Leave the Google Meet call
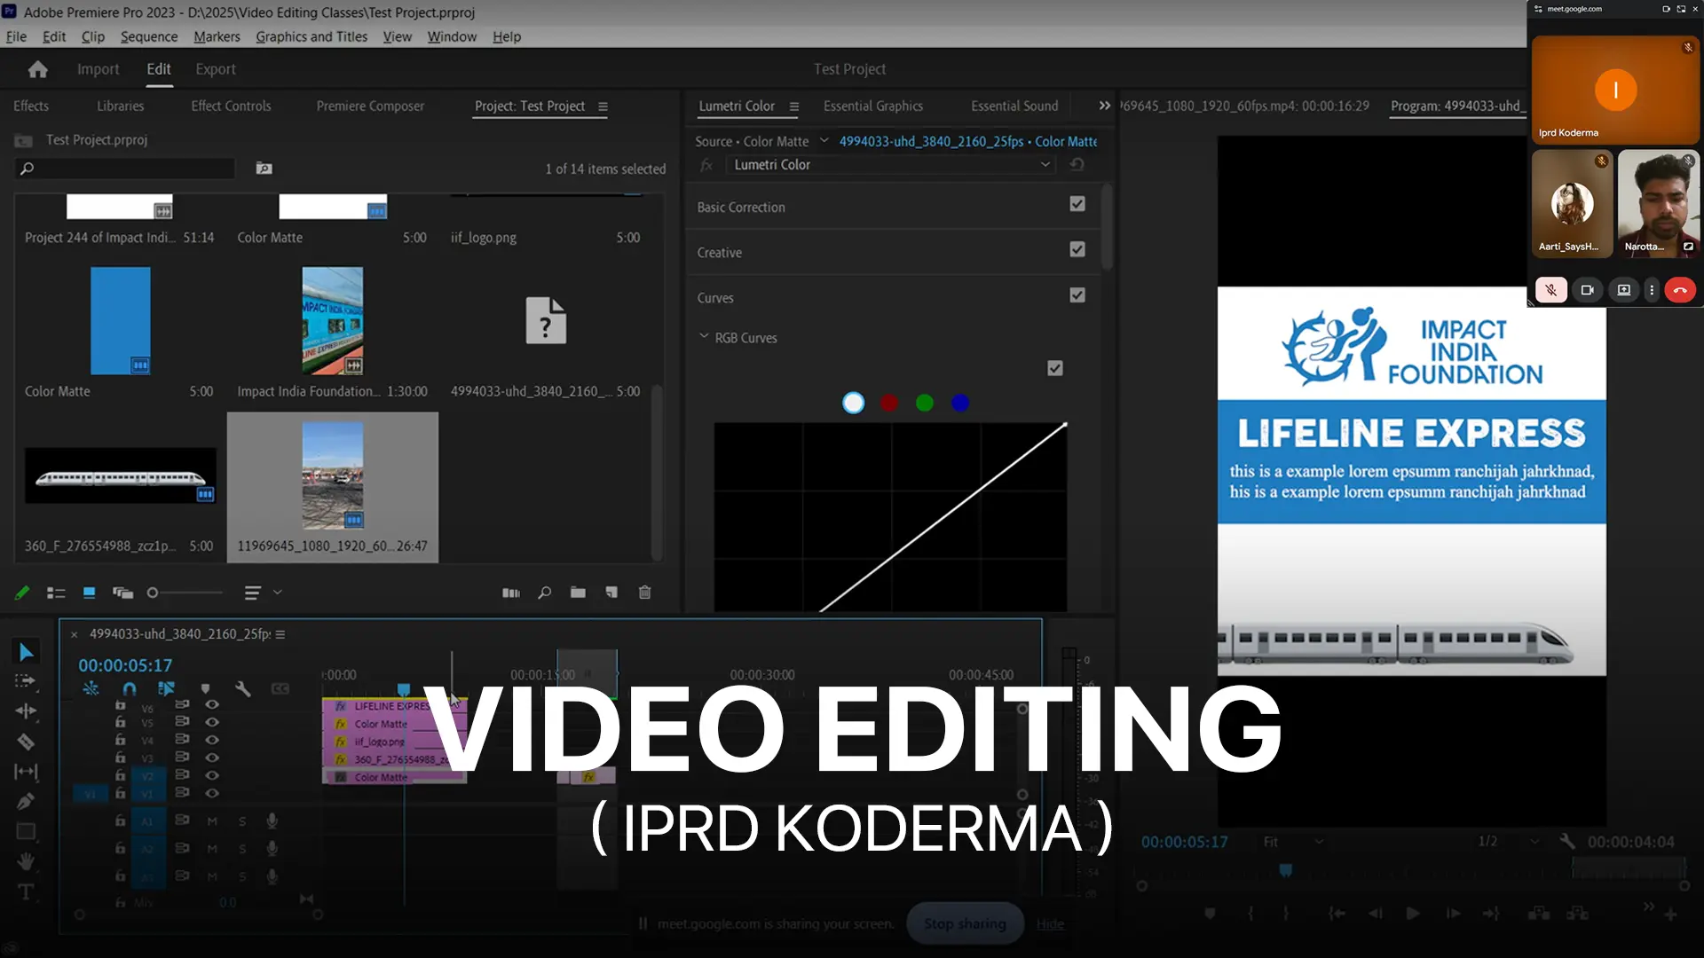This screenshot has height=958, width=1704. point(1680,290)
